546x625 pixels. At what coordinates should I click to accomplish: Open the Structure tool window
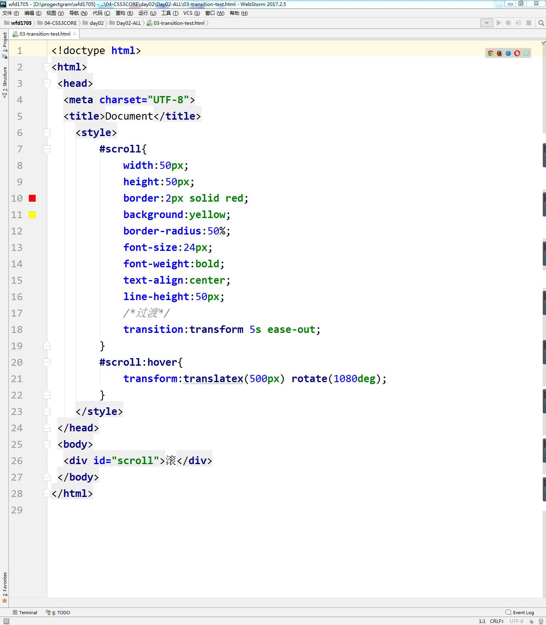[5, 82]
